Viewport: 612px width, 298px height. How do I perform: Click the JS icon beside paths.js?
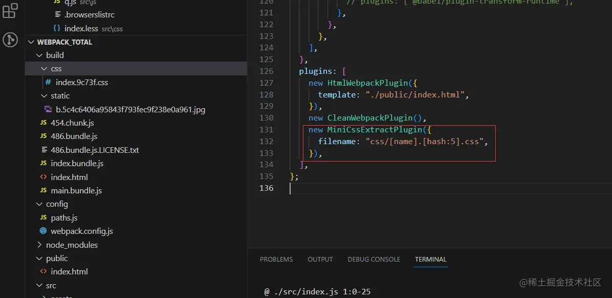pos(44,217)
